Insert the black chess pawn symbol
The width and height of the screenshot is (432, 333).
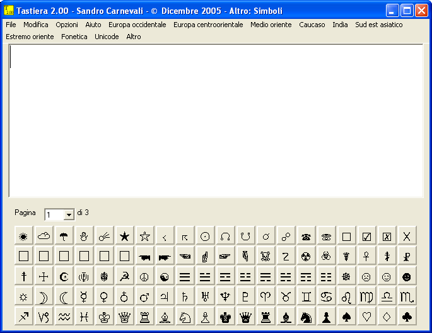coord(326,316)
